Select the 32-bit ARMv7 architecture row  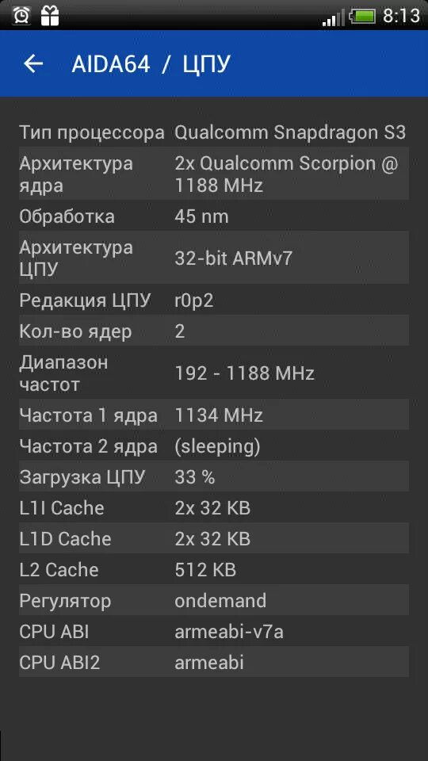[x=213, y=257]
